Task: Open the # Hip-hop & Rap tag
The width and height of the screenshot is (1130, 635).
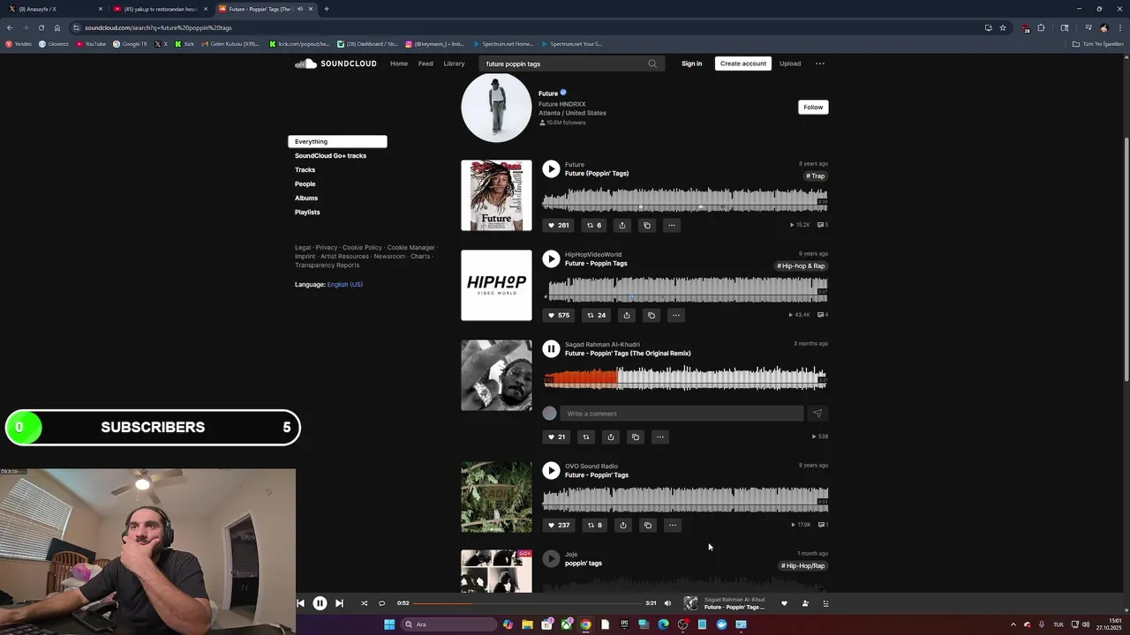Action: [802, 265]
